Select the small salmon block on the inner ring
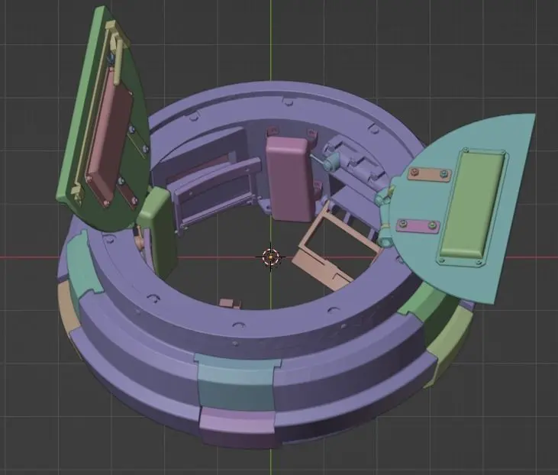Viewport: 558px width, 475px height. [230, 304]
